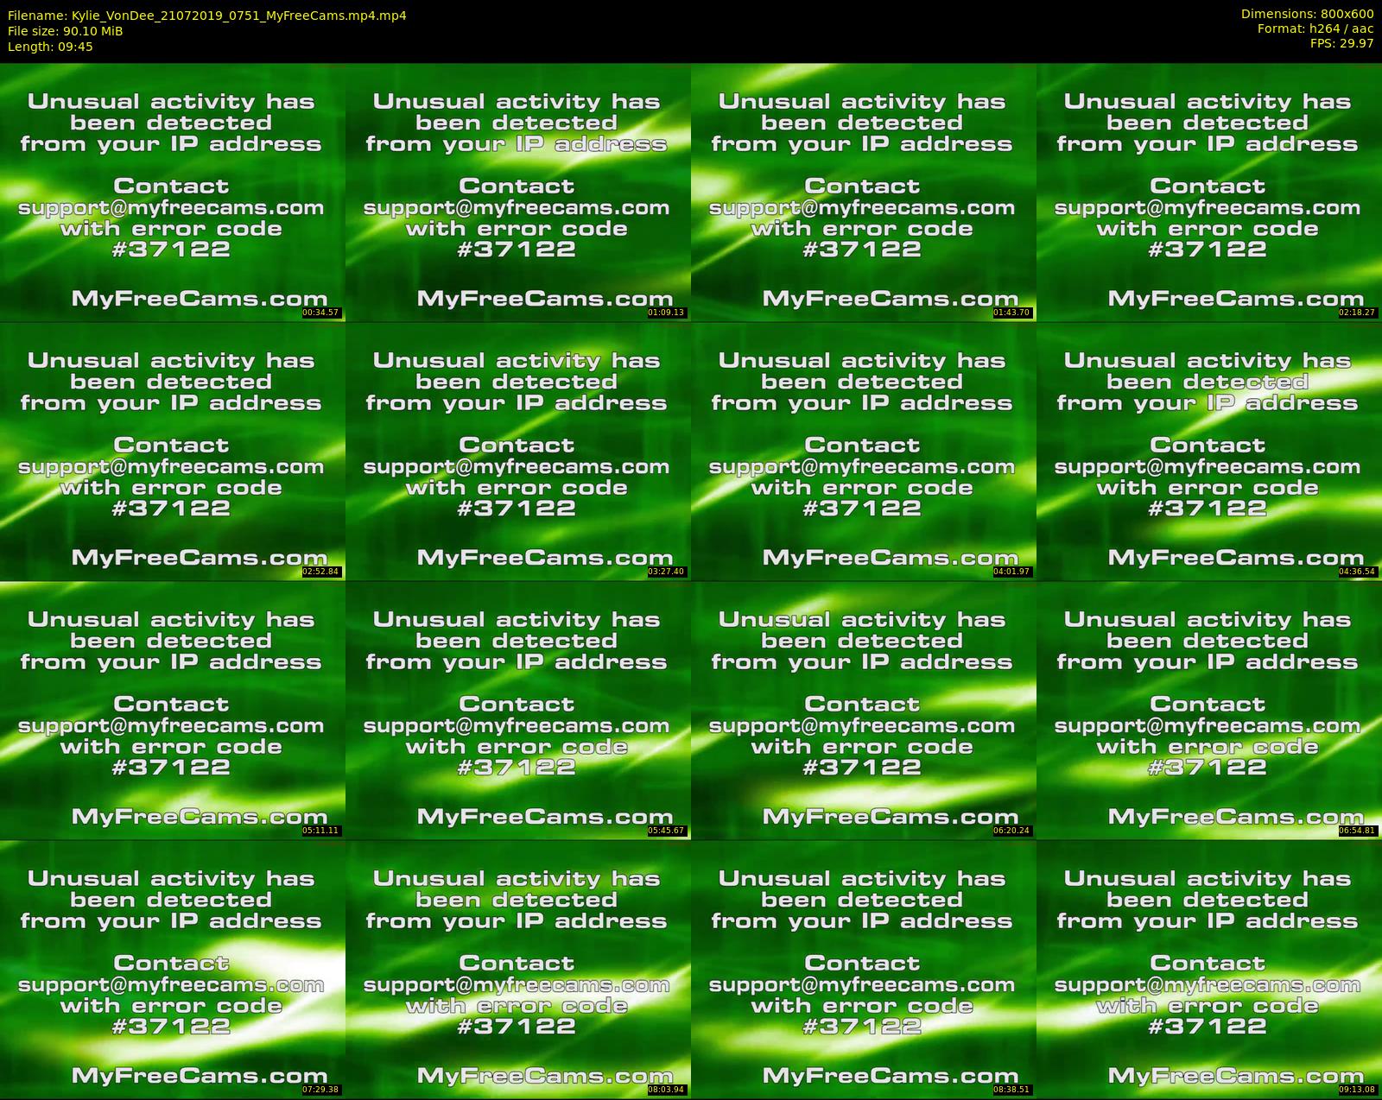Screen dimensions: 1382x1100
Task: Select the 'Dimensions: 800x600' text
Action: pos(1307,14)
